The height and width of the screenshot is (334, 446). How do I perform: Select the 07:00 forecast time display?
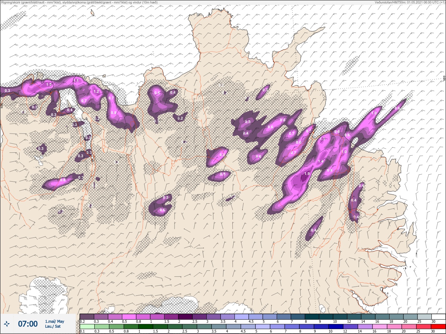point(28,324)
